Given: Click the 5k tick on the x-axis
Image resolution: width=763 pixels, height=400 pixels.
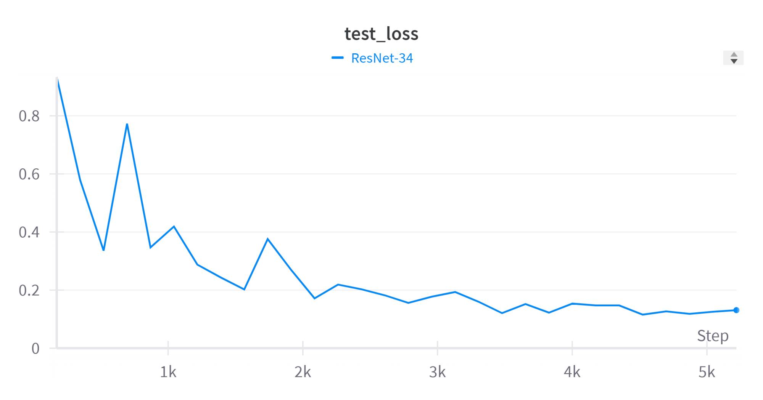Looking at the screenshot, I should [707, 372].
